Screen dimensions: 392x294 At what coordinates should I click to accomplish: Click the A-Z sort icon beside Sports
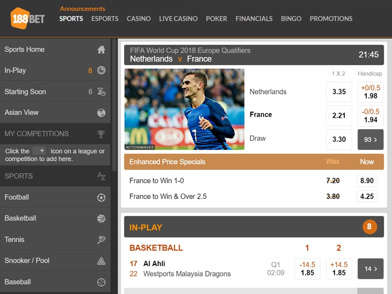click(x=101, y=176)
